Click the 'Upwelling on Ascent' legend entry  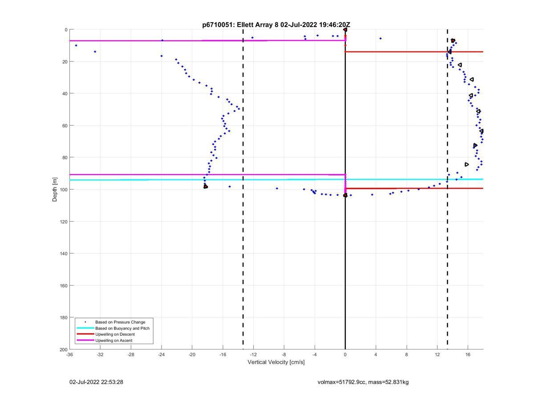point(114,341)
